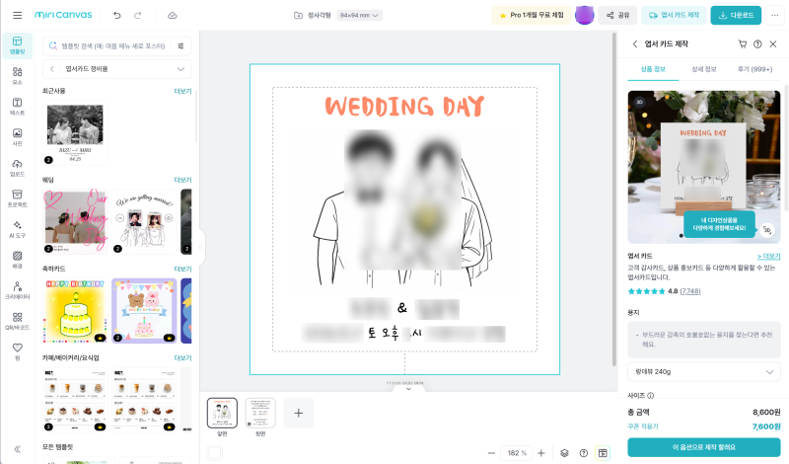Click the 엽서 카드 제작 top button
Screen dimensions: 789x464
(674, 15)
